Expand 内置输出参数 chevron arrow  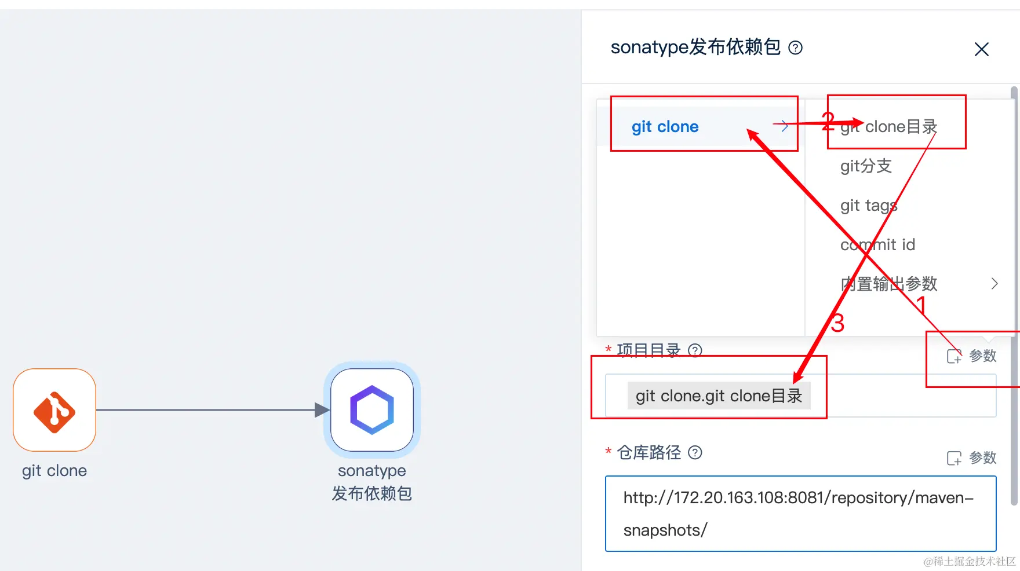coord(995,284)
